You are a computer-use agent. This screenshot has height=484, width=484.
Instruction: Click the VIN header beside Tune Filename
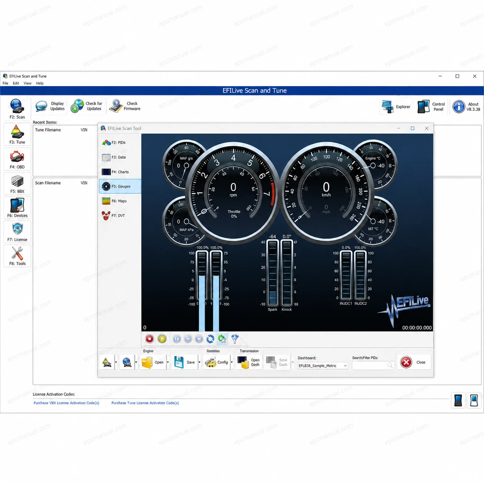pyautogui.click(x=84, y=130)
